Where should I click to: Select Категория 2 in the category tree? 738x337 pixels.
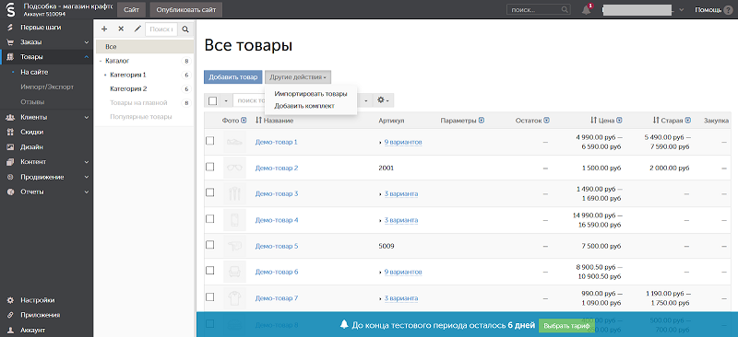point(128,88)
